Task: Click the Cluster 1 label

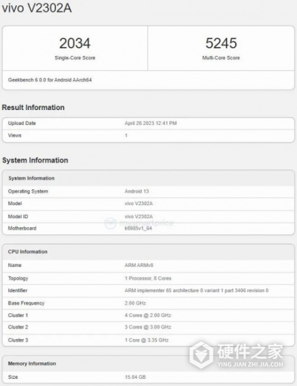Action: coord(18,315)
